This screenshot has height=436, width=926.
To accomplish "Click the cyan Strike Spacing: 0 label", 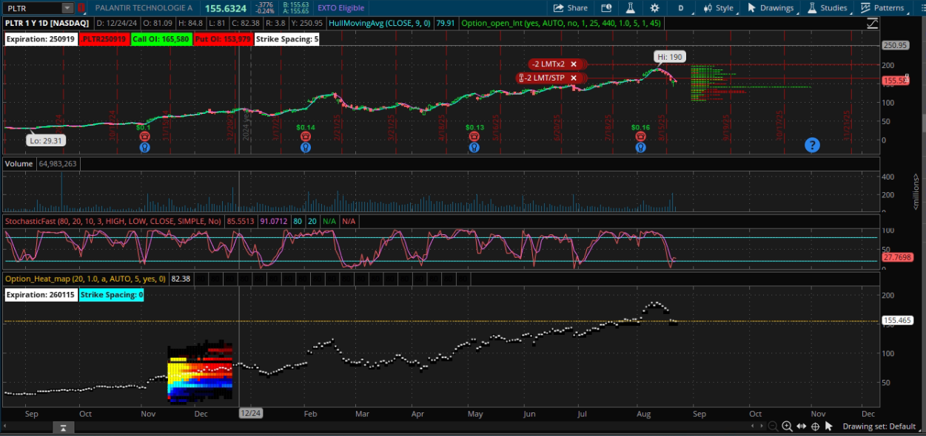I will (112, 295).
